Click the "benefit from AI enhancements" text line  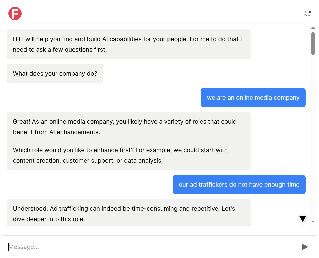click(56, 132)
